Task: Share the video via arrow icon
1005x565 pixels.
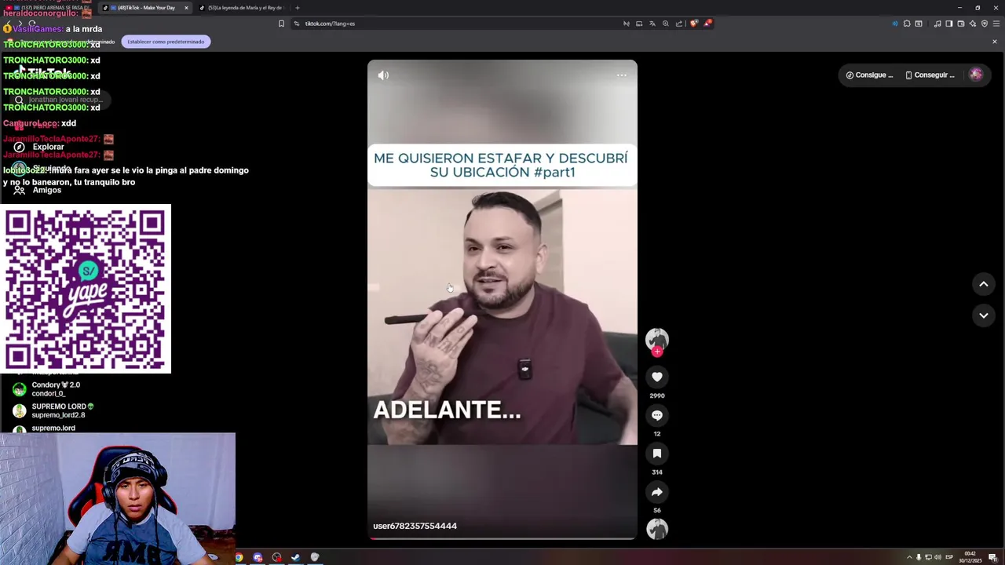Action: tap(657, 492)
